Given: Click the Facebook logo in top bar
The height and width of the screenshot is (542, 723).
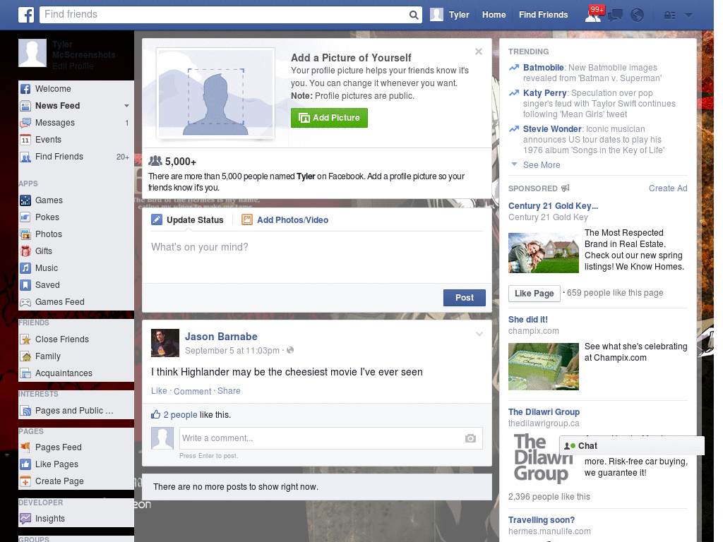Looking at the screenshot, I should 26,15.
